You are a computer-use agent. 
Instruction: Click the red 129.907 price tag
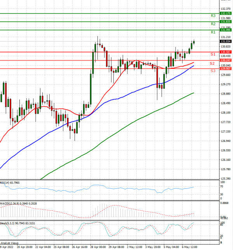pos(225,69)
